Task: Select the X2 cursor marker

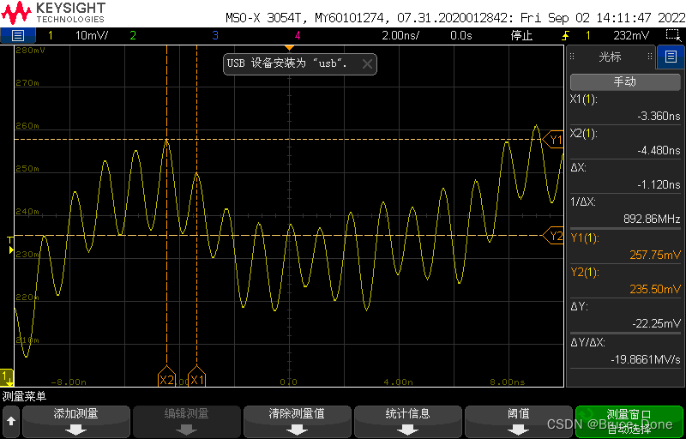Action: 166,377
